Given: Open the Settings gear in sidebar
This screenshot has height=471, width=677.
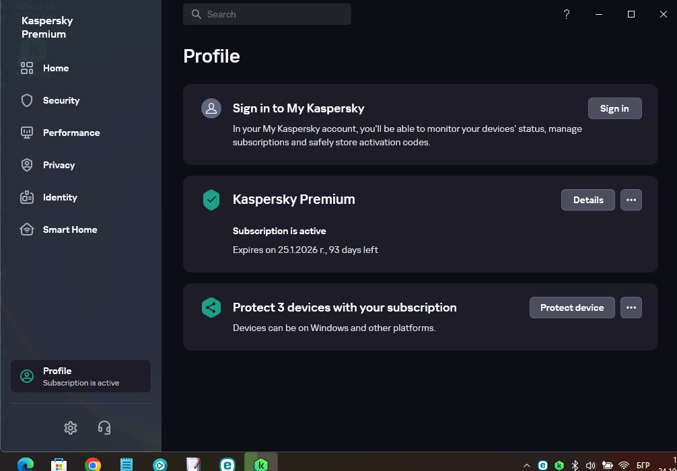Looking at the screenshot, I should [x=71, y=428].
